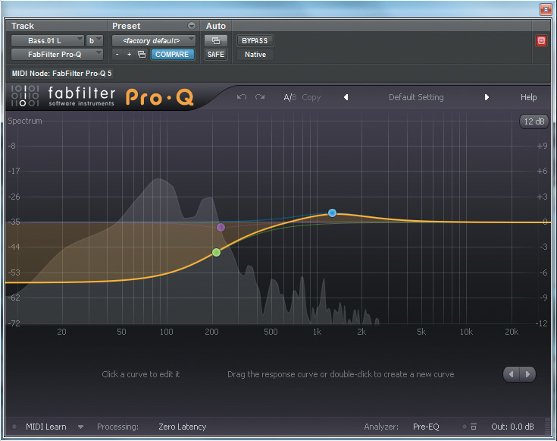The image size is (557, 441).
Task: Click the output level meter at bottom right
Action: (x=547, y=426)
